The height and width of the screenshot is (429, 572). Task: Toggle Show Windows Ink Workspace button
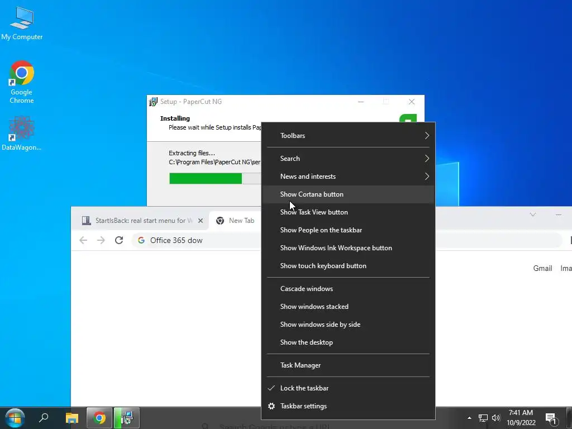[x=349, y=248]
